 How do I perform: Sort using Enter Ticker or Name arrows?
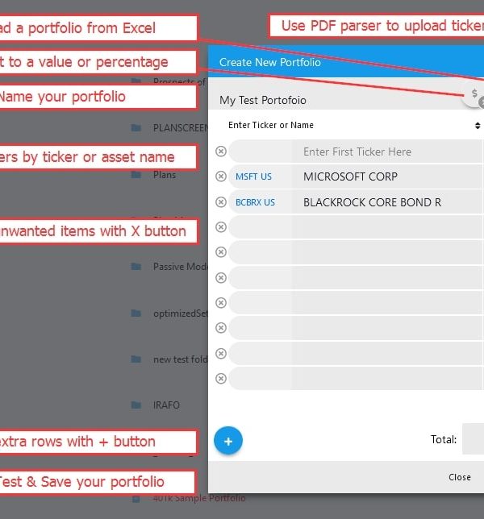click(x=478, y=126)
